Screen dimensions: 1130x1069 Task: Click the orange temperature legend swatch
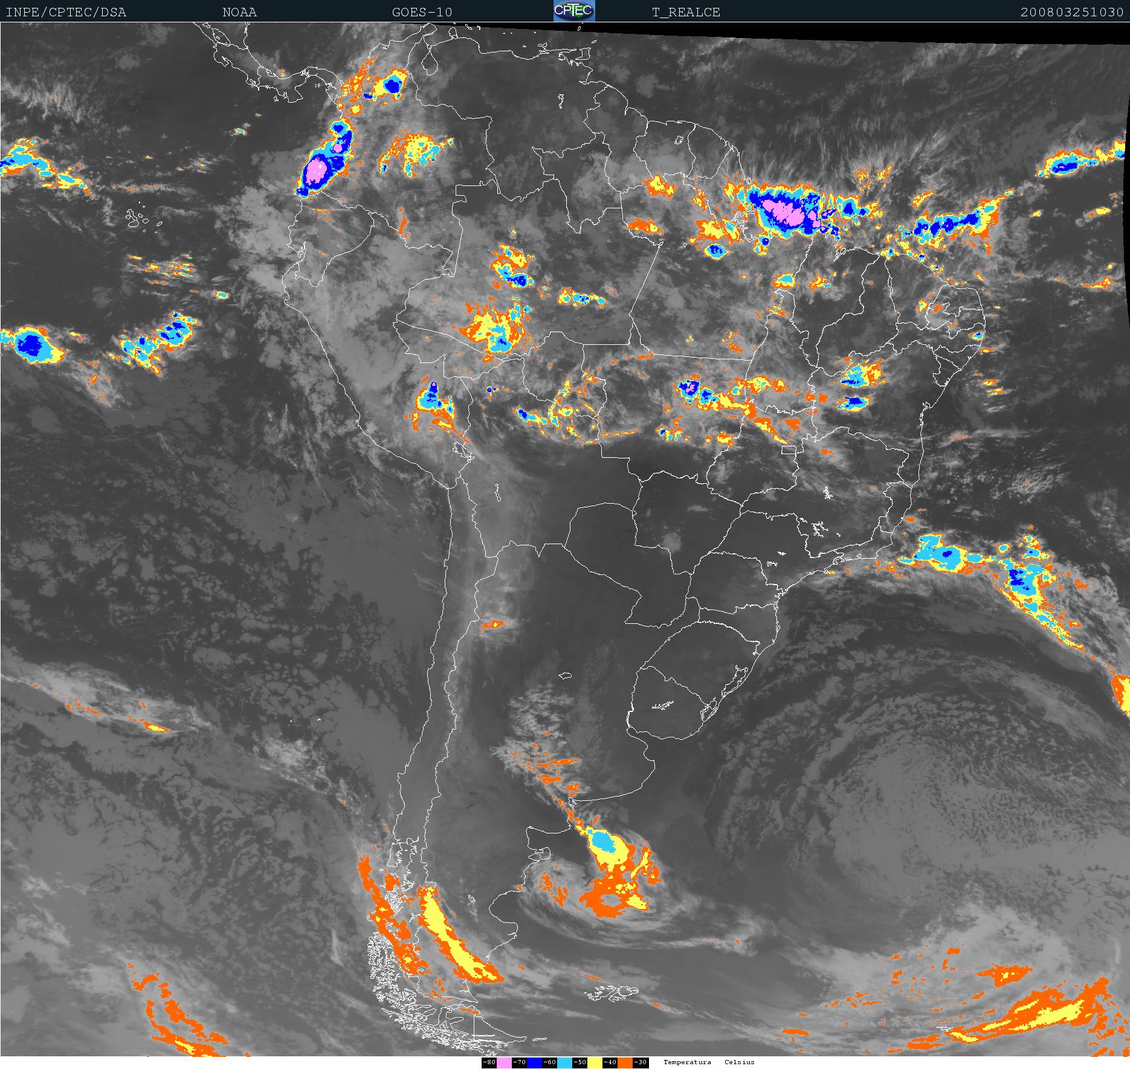click(x=625, y=1062)
